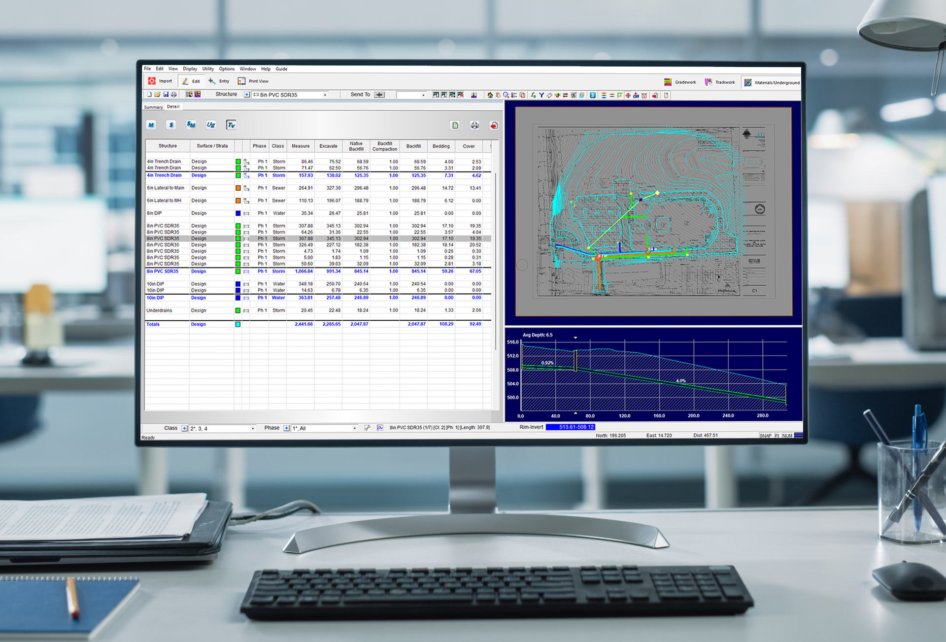Click the M report button
Image resolution: width=946 pixels, height=642 pixels.
[x=151, y=125]
